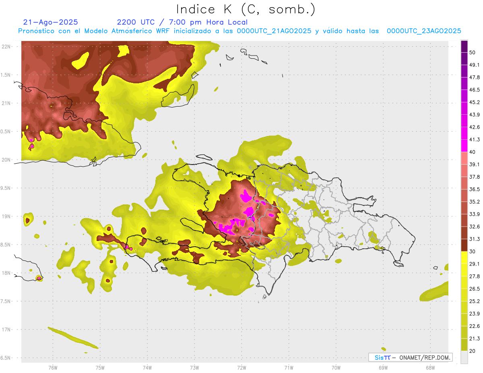This screenshot has width=483, height=373.
Task: Click the legend value "42.6"
Action: click(x=475, y=127)
